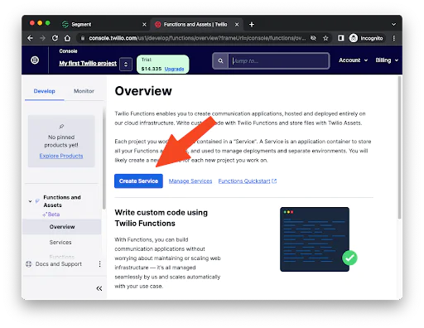This screenshot has width=424, height=328.
Task: Click the Docs and Support globe icon
Action: [29, 264]
